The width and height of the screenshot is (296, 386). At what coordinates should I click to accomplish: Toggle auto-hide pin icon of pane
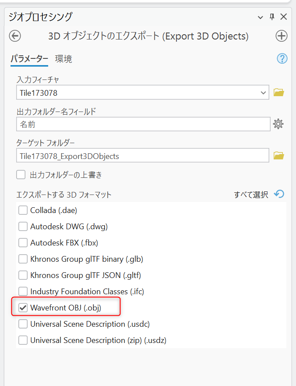272,17
